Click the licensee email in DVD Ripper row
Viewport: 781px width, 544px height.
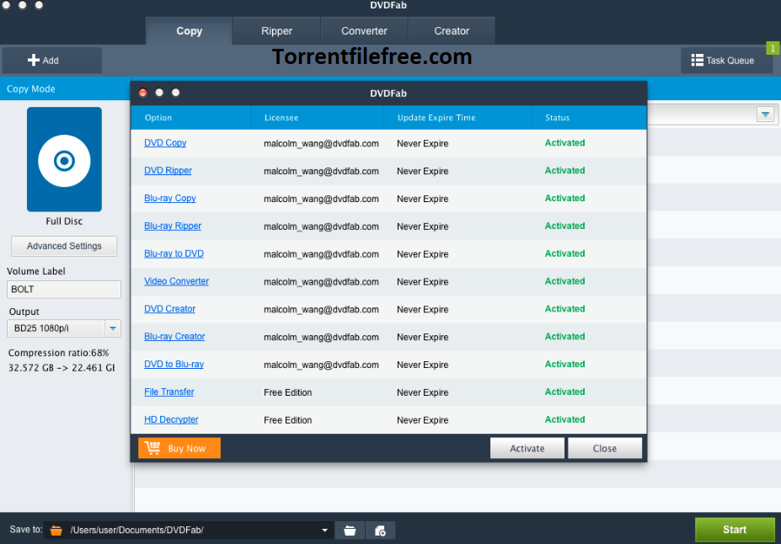click(321, 171)
